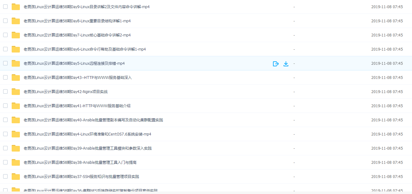The image size is (412, 194).
Task: Click the folder icon for Day42-Nginx项目实战
Action: (x=16, y=91)
